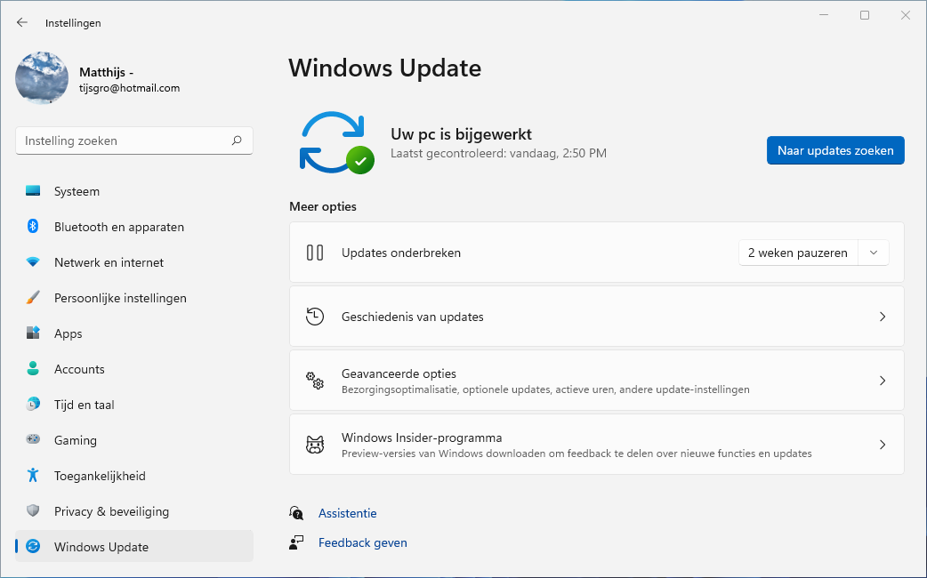This screenshot has height=578, width=927.
Task: Click the Gaming controller icon
Action: [x=33, y=440]
